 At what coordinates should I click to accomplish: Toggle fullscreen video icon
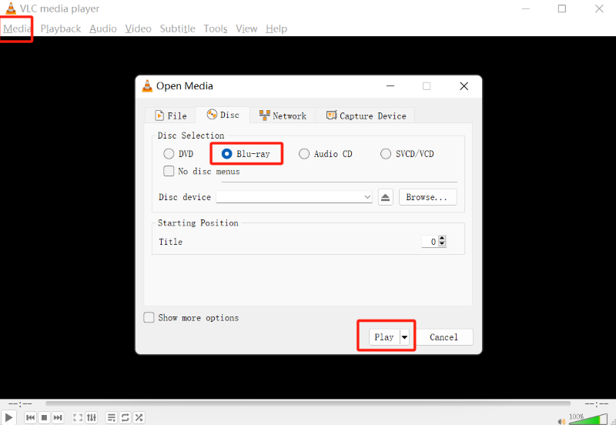(x=78, y=417)
